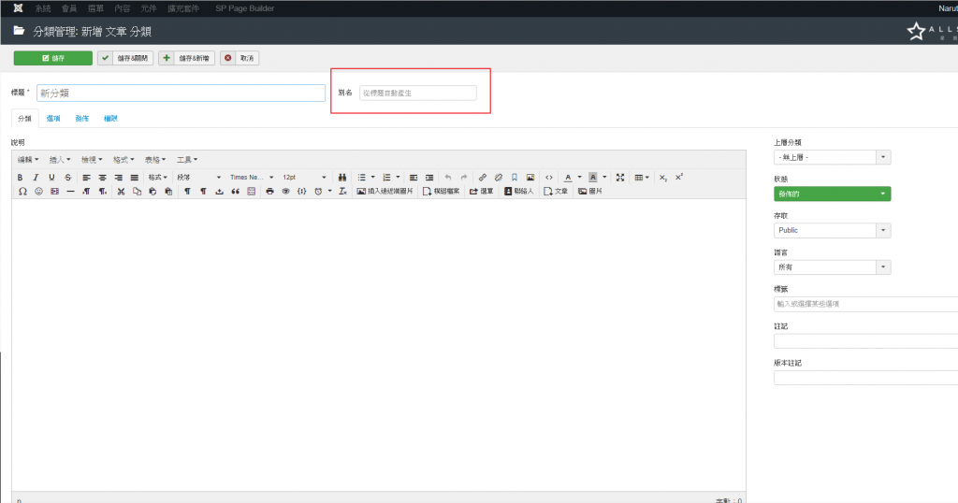This screenshot has width=958, height=503.
Task: Switch to the 權限 permissions tab
Action: [110, 119]
